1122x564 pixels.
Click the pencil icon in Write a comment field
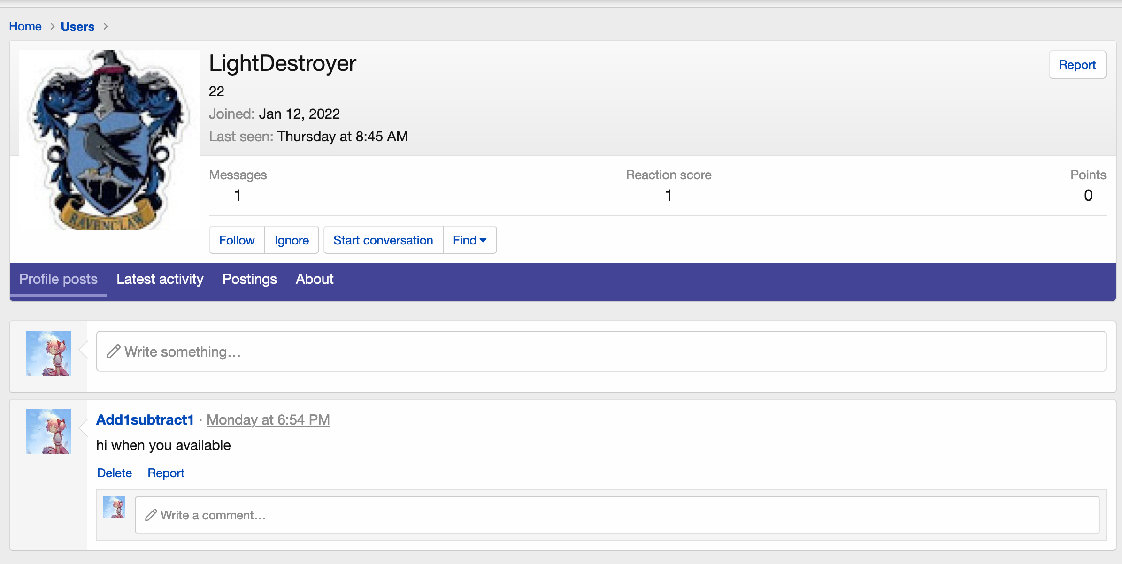tap(151, 515)
